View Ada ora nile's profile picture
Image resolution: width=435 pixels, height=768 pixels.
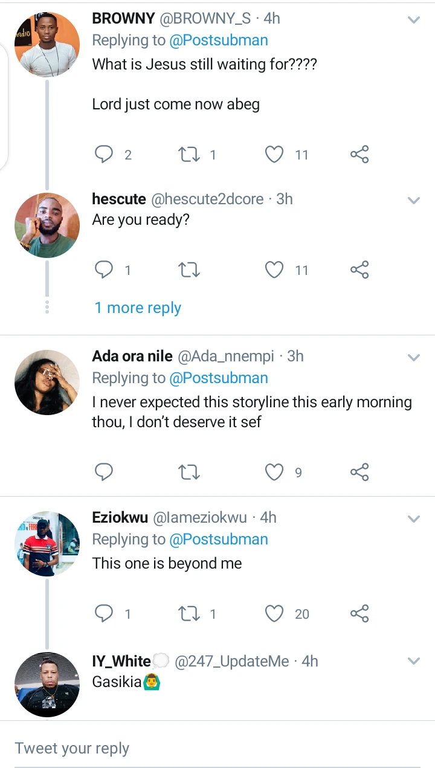point(47,382)
